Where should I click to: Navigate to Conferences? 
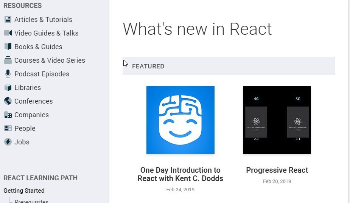pos(34,101)
